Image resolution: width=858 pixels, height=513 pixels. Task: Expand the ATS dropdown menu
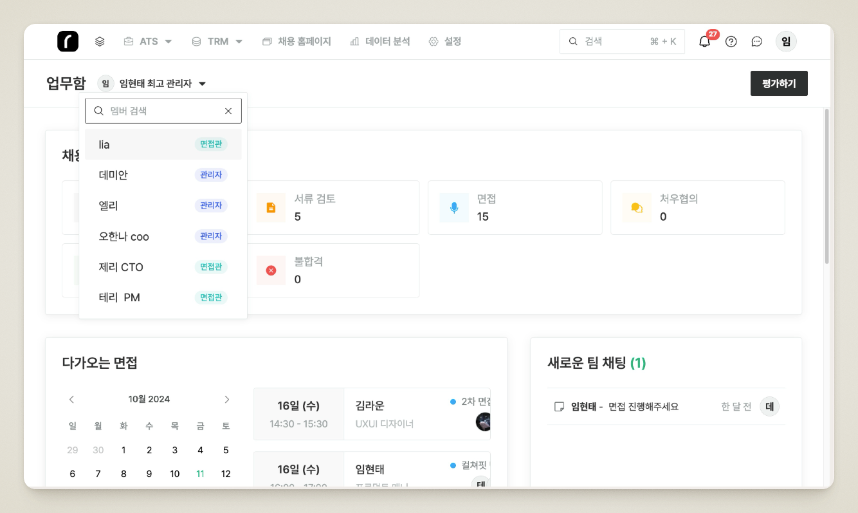[x=149, y=41]
